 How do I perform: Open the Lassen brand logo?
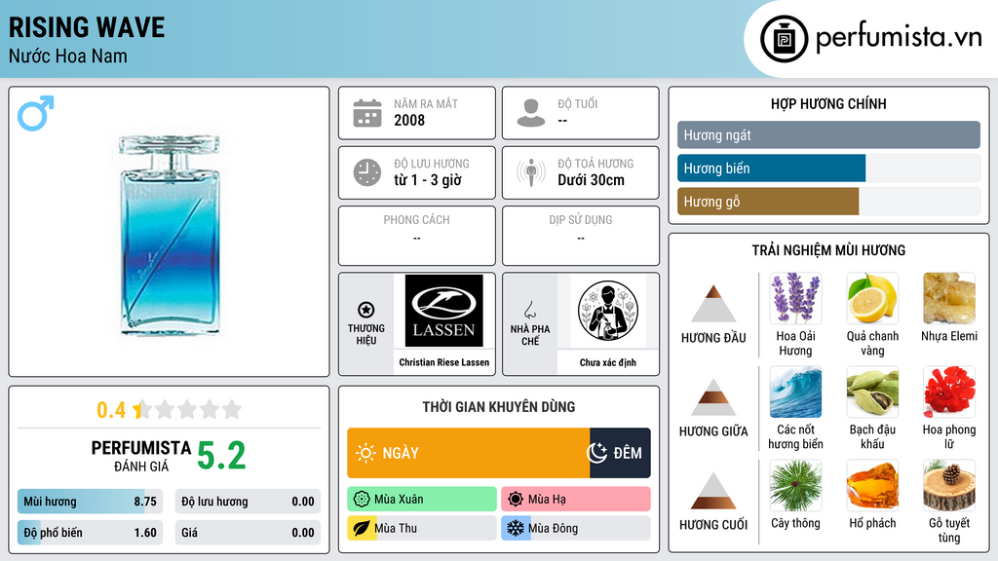(x=444, y=311)
